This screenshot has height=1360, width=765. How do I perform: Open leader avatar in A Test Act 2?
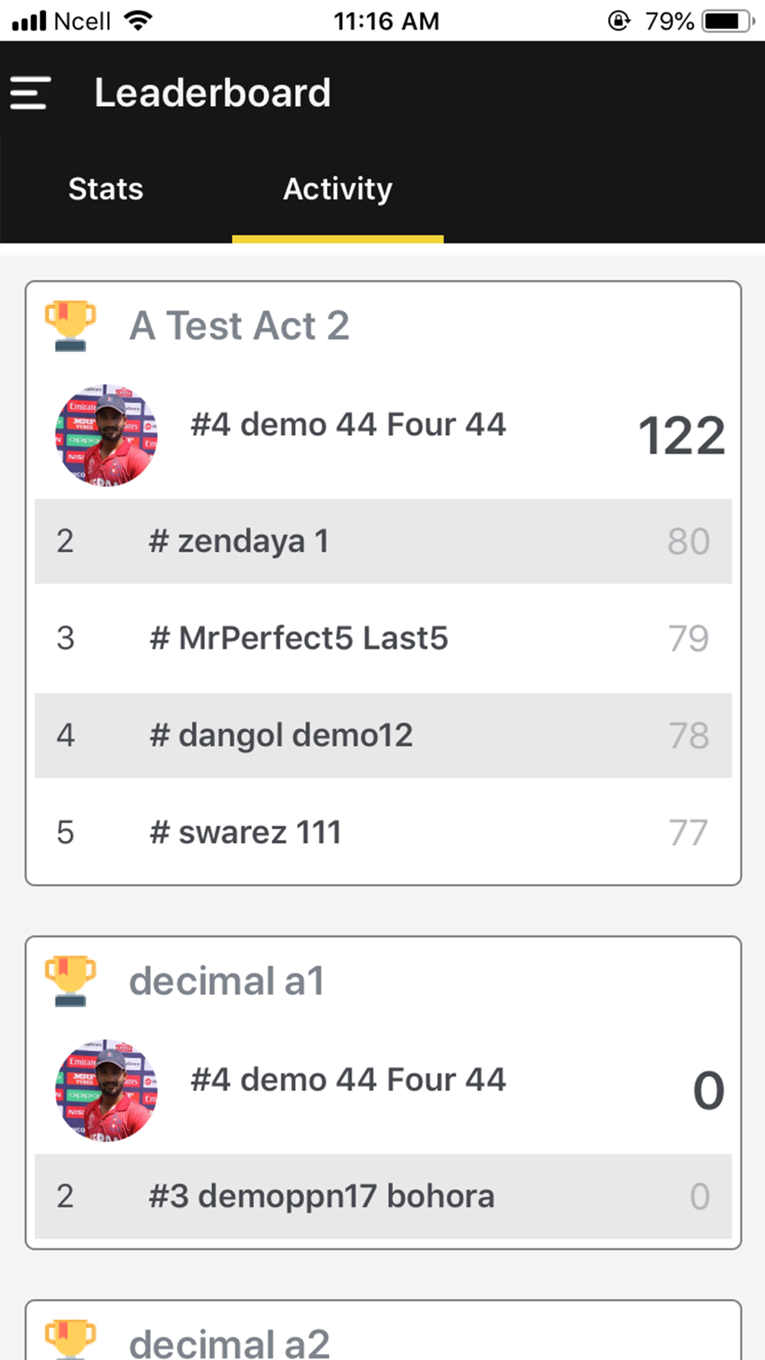(x=106, y=435)
